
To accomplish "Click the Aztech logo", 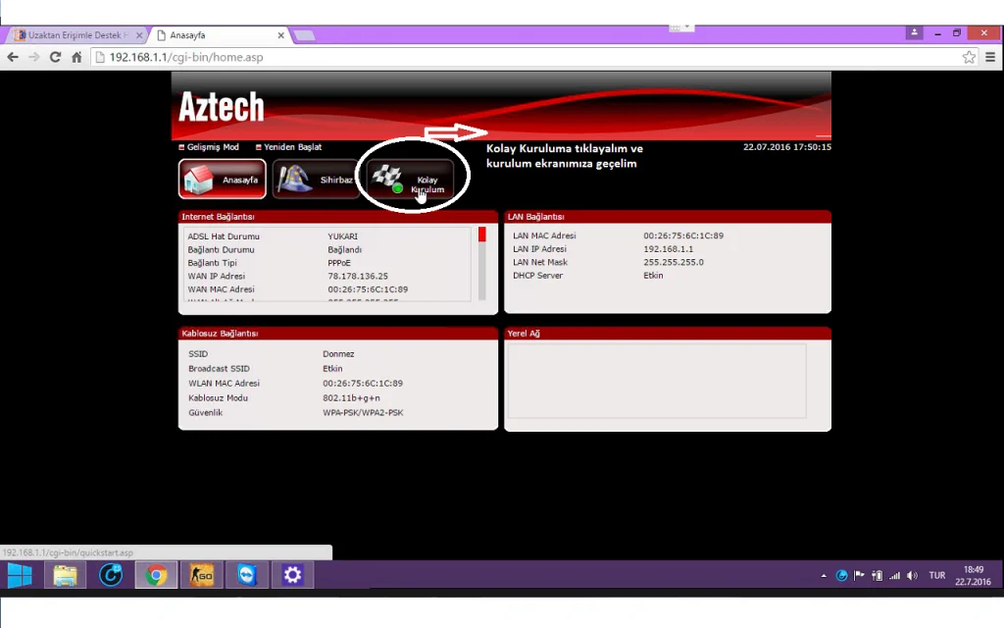I will 222,107.
